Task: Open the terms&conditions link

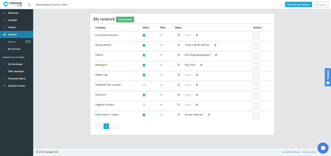Action: (291, 152)
